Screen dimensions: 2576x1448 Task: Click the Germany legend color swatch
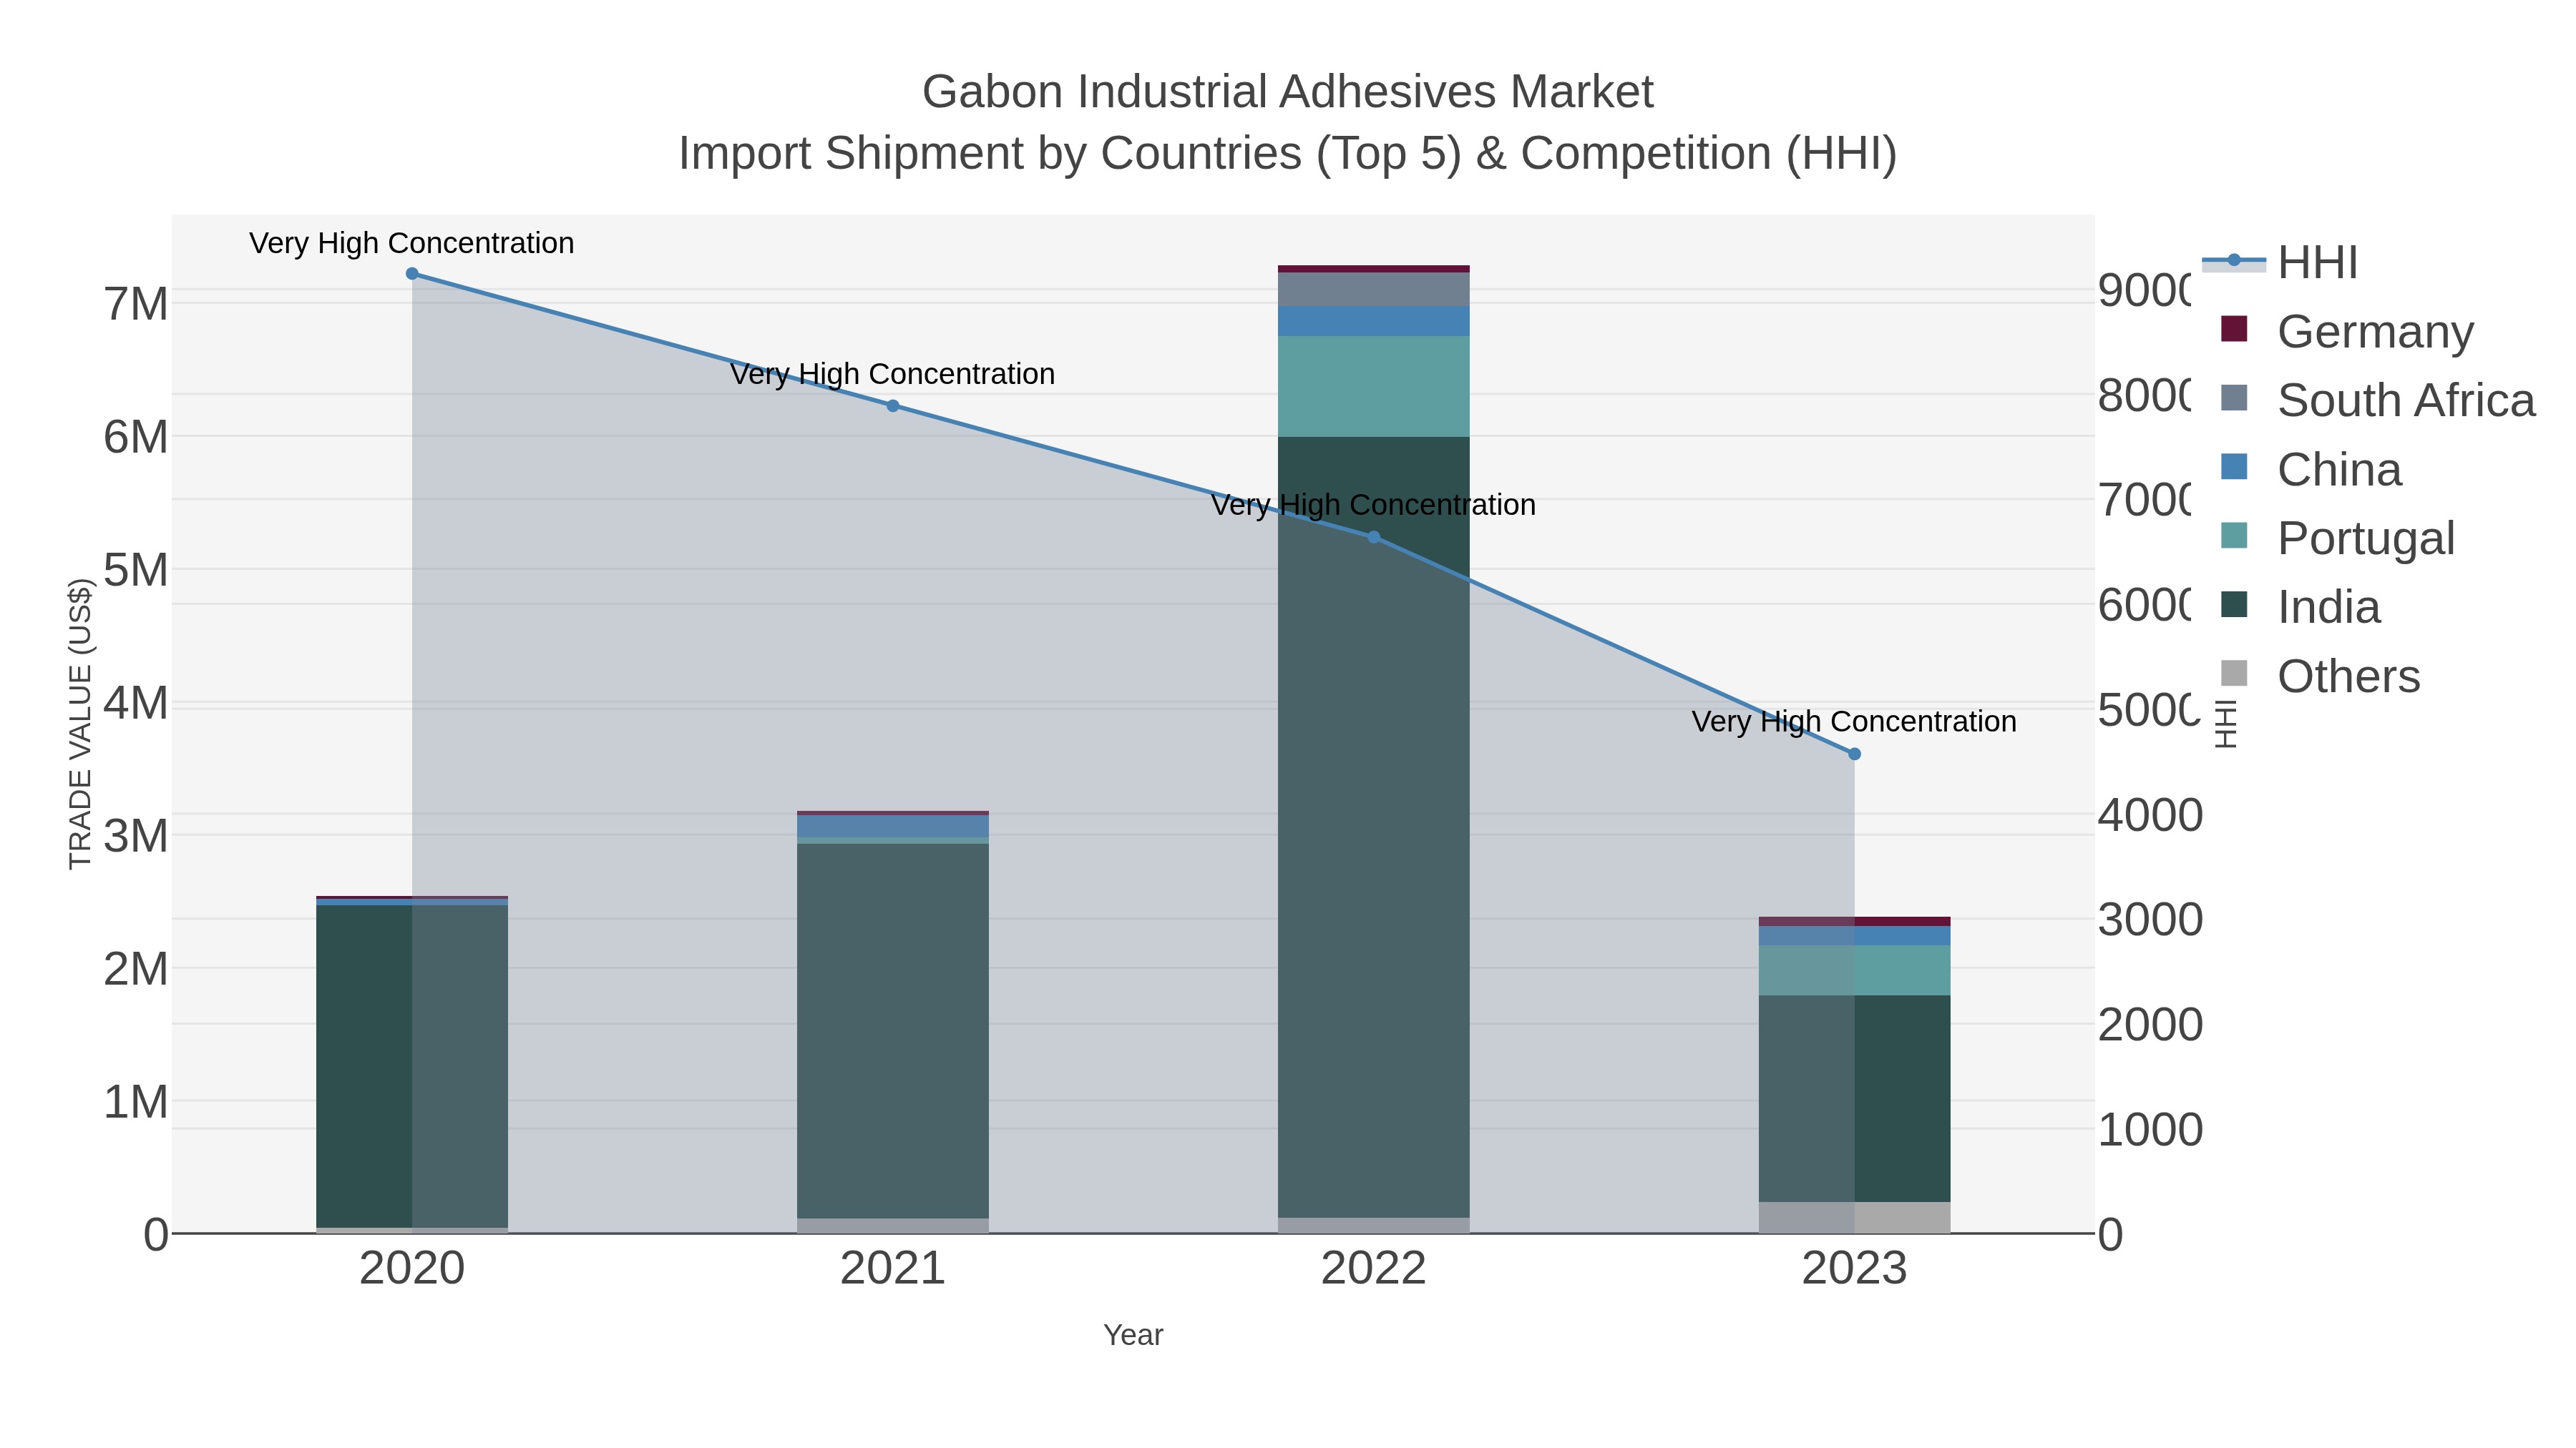click(2234, 329)
